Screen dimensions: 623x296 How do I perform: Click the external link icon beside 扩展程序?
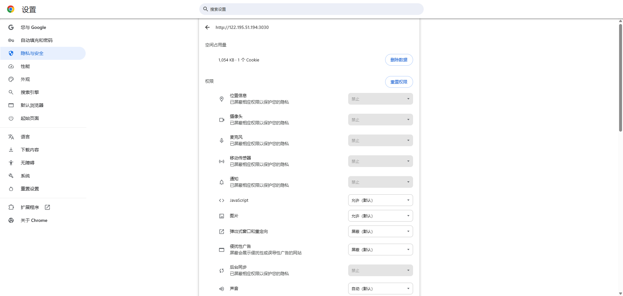47,207
